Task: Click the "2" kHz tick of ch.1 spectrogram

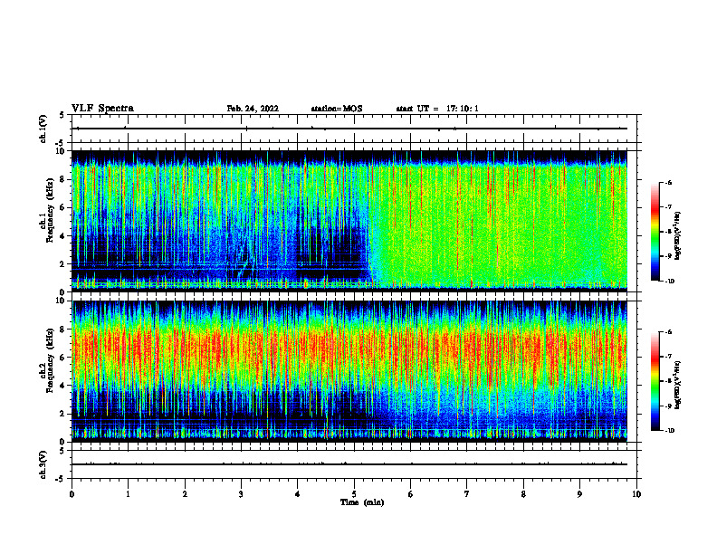Action: (63, 264)
